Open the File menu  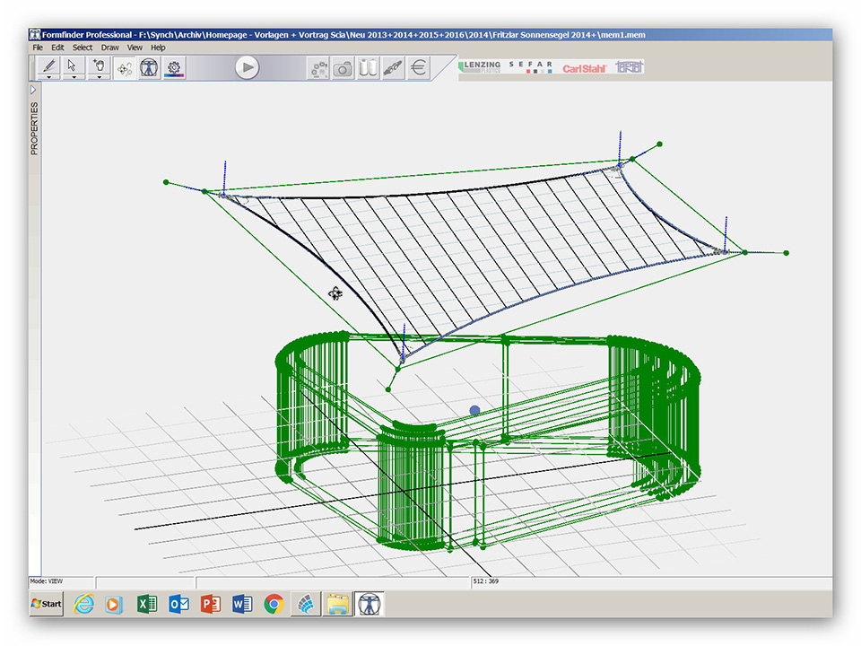38,48
